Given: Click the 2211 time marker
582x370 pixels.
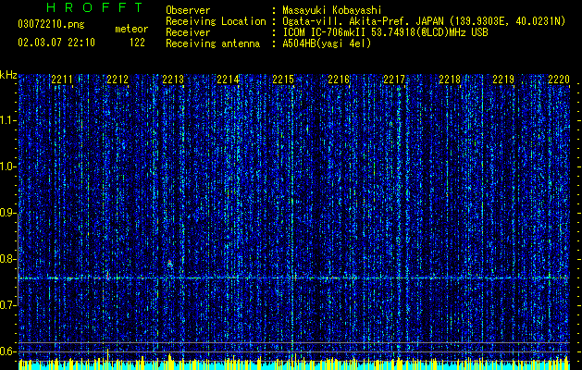Looking at the screenshot, I should click(x=62, y=80).
